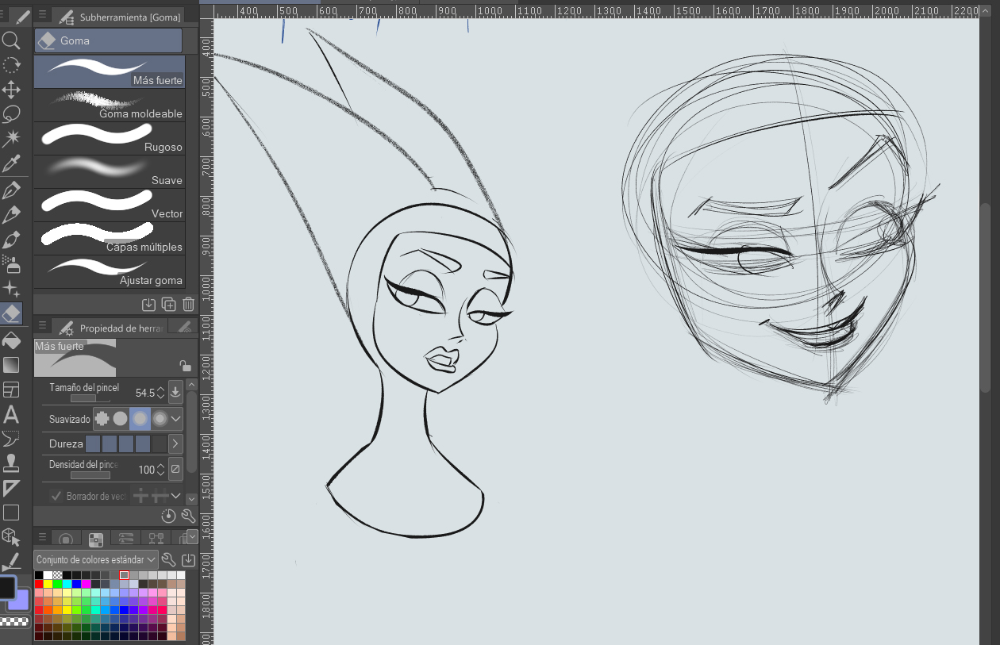Open the Conjunto de colores estándar dropdown
Viewport: 1000px width, 645px height.
(96, 559)
